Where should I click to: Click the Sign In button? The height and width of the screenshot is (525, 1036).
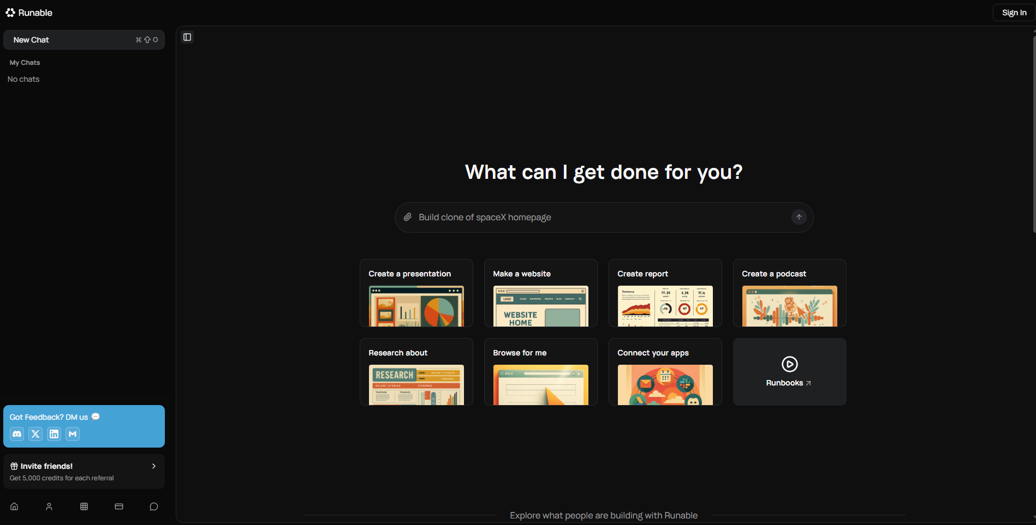click(x=1014, y=13)
